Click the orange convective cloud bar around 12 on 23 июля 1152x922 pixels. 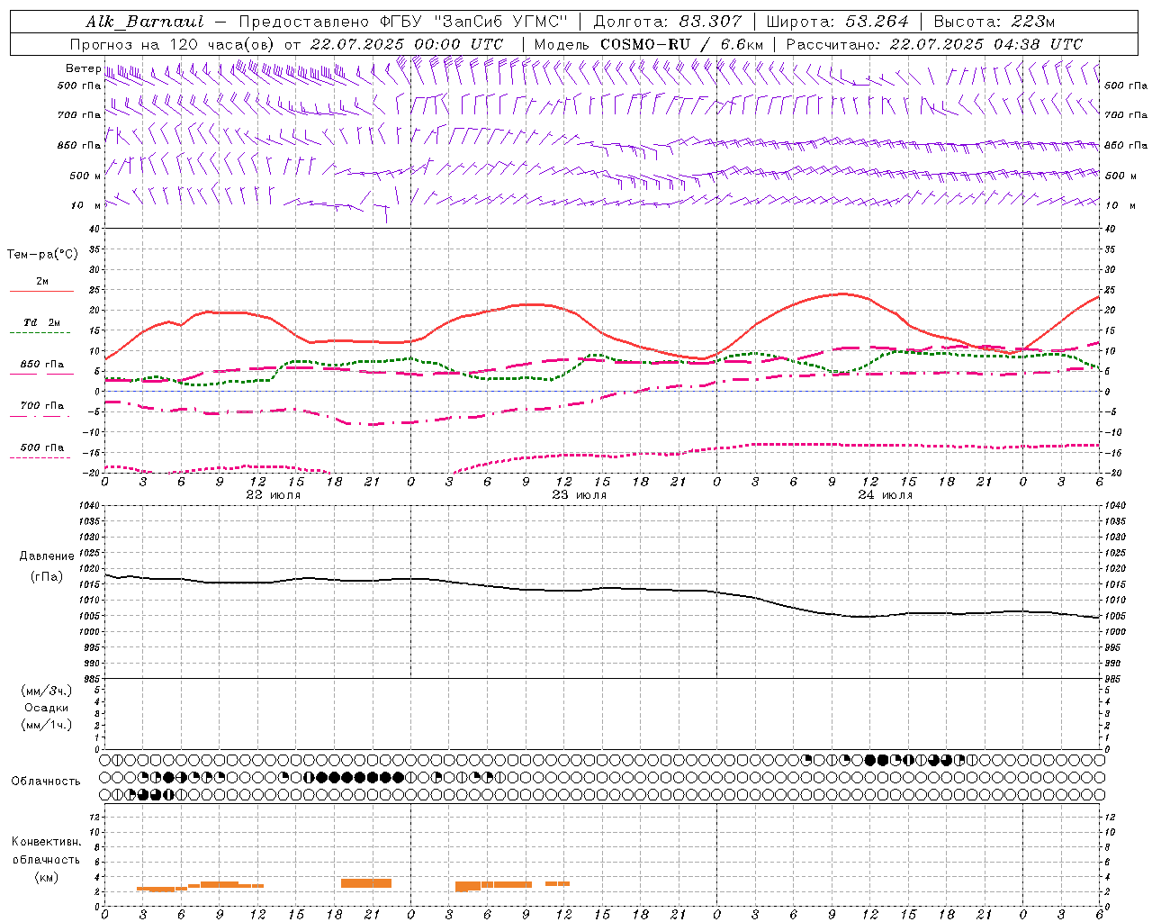[x=557, y=884]
